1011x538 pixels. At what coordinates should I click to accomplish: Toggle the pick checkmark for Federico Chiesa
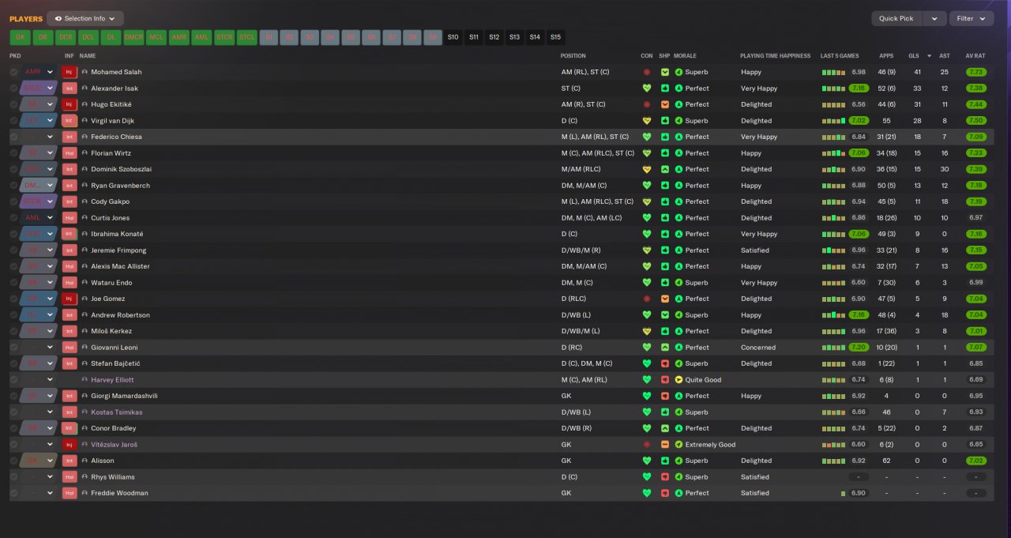click(13, 137)
